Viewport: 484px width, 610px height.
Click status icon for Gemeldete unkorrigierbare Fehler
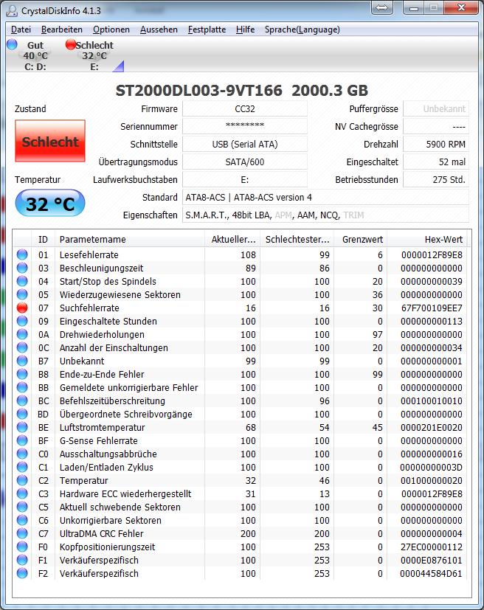22,387
